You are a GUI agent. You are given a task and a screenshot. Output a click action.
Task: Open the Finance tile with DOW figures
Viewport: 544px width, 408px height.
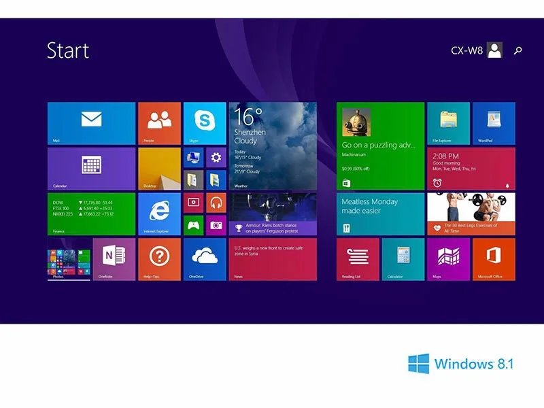(92, 214)
